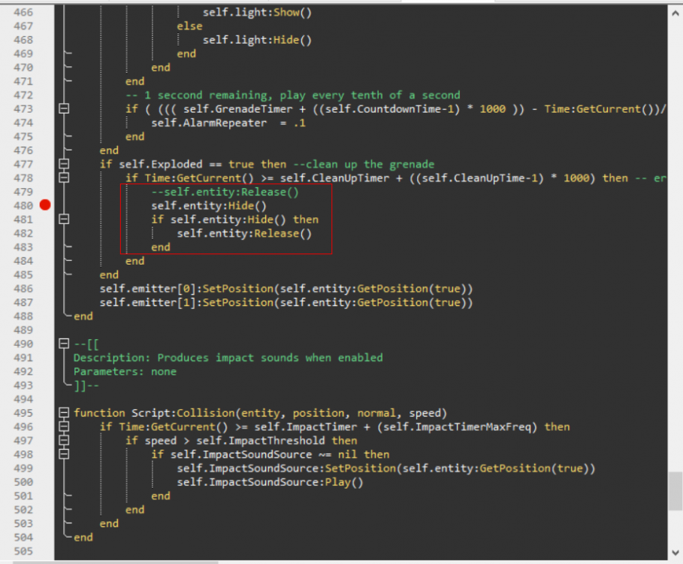
Task: Collapse the ImpactSoundSource fold on line 498
Action: 64,453
